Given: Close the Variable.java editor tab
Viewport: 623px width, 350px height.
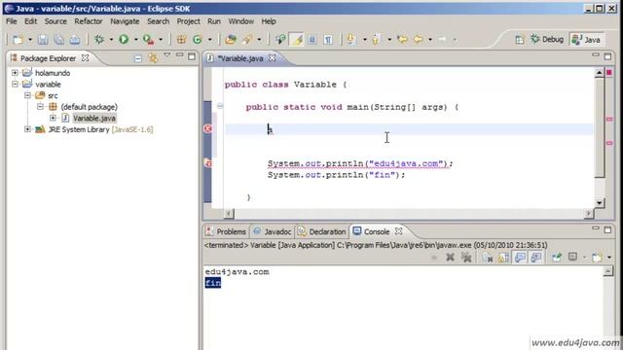Looking at the screenshot, I should (273, 58).
